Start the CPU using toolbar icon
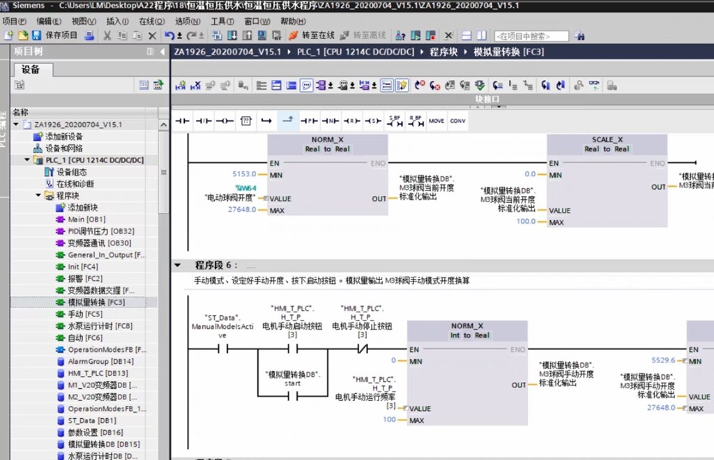Image resolution: width=714 pixels, height=460 pixels. 416,36
